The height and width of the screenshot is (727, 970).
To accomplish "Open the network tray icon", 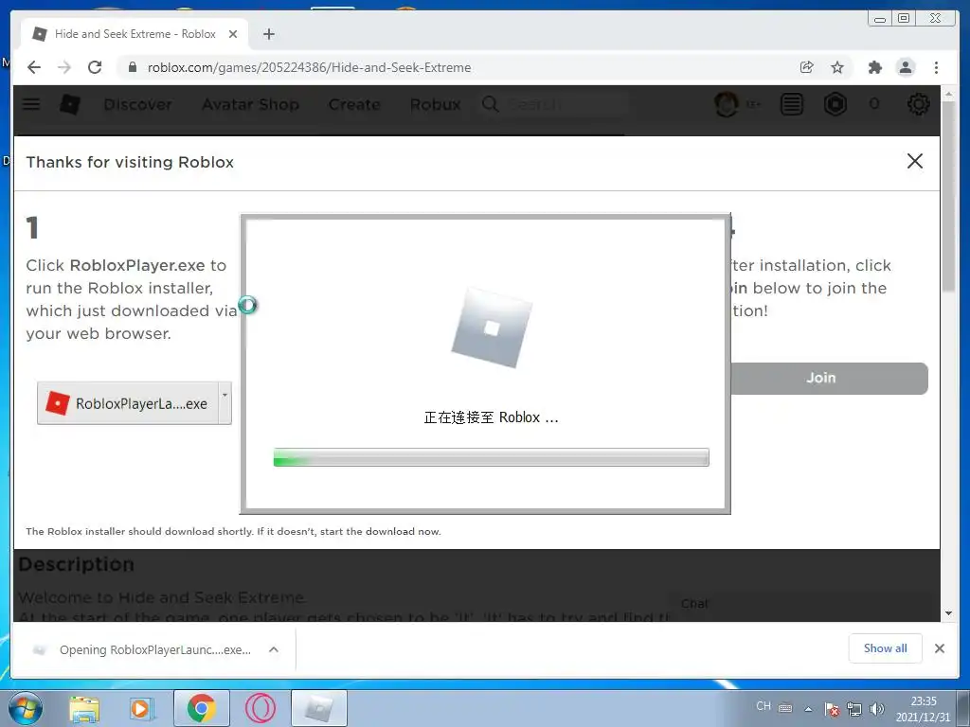I will (854, 709).
